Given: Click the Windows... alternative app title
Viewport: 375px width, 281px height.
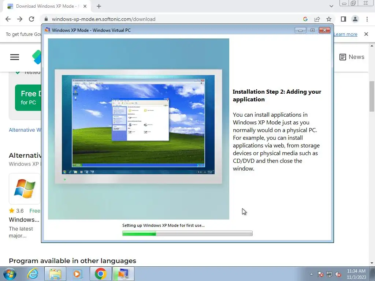Looking at the screenshot, I should click(24, 220).
